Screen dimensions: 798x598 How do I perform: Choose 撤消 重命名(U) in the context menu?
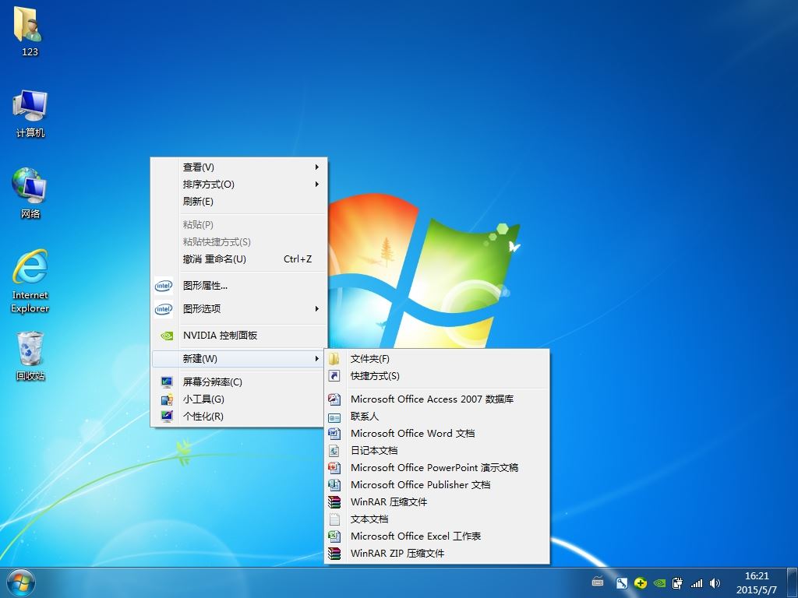pos(238,259)
